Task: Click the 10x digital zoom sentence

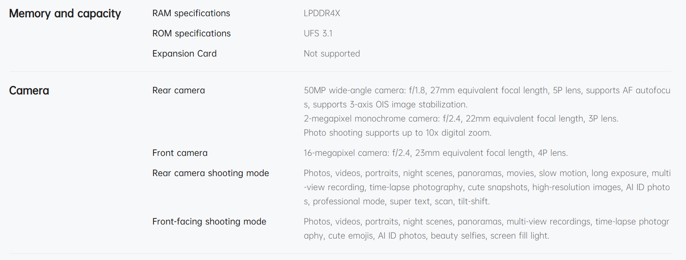Action: (x=398, y=133)
